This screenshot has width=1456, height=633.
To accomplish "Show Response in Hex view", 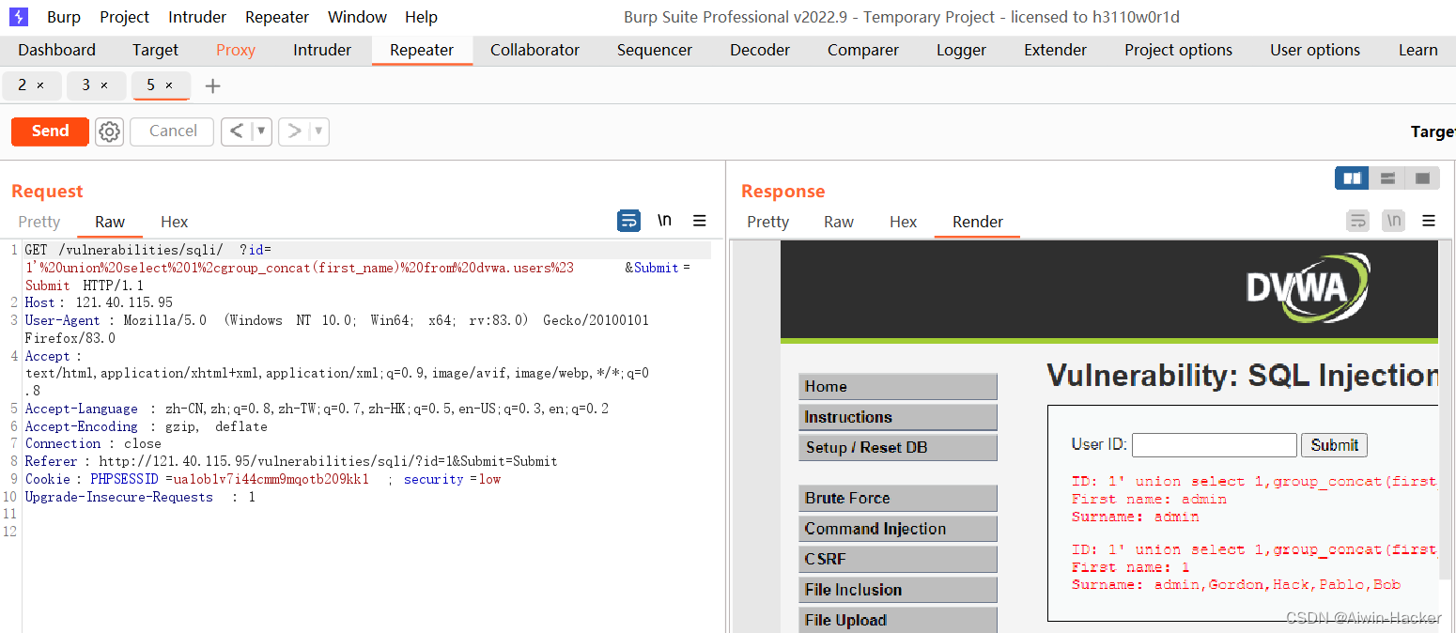I will (x=904, y=222).
